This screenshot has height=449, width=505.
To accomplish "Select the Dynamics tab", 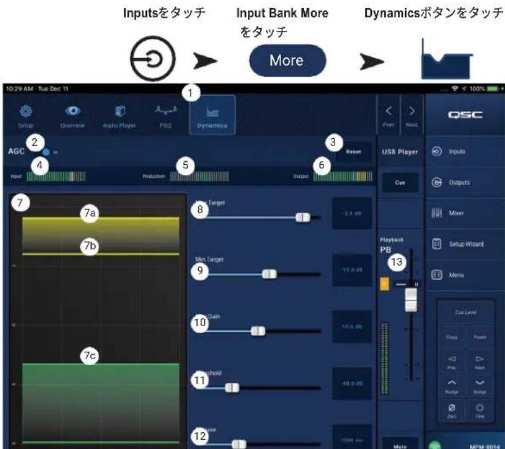I will pos(212,115).
